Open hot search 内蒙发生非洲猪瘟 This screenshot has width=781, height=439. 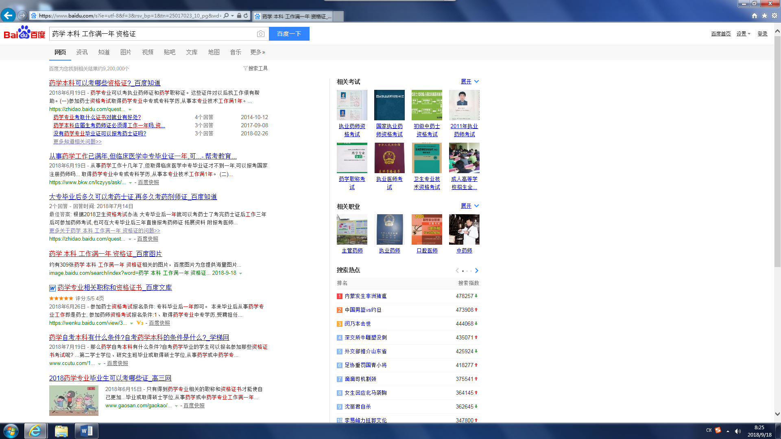[366, 296]
